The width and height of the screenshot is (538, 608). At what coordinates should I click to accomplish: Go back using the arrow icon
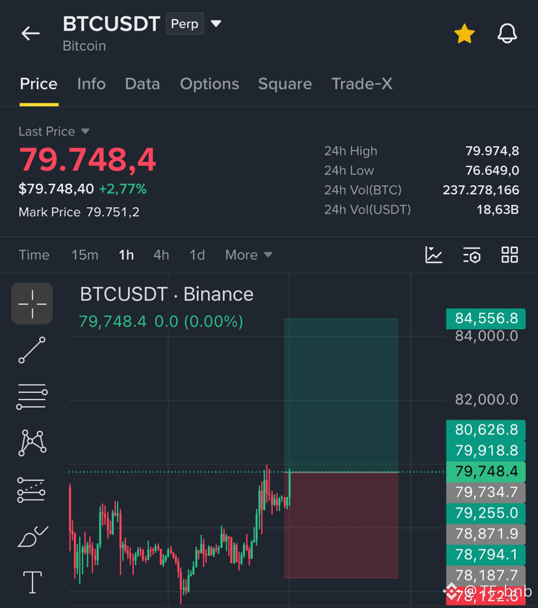click(31, 33)
